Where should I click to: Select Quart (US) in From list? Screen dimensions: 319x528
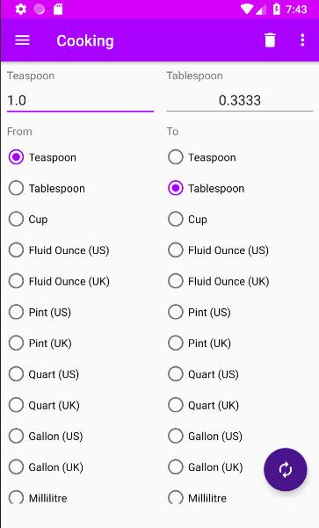(44, 374)
